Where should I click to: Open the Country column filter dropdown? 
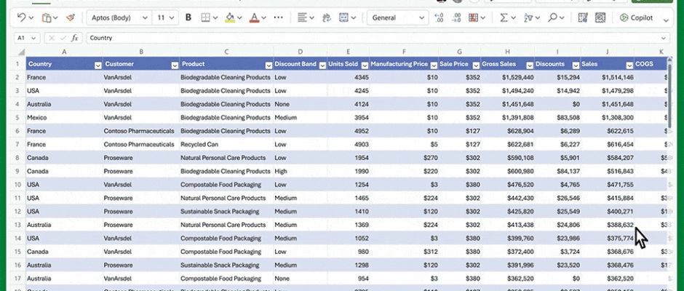coord(98,65)
